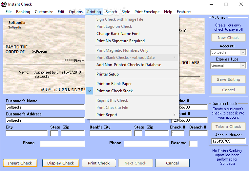Click the 'Create your own check to pay a bill' text
Viewport: 249px width, 171px height.
pyautogui.click(x=228, y=27)
